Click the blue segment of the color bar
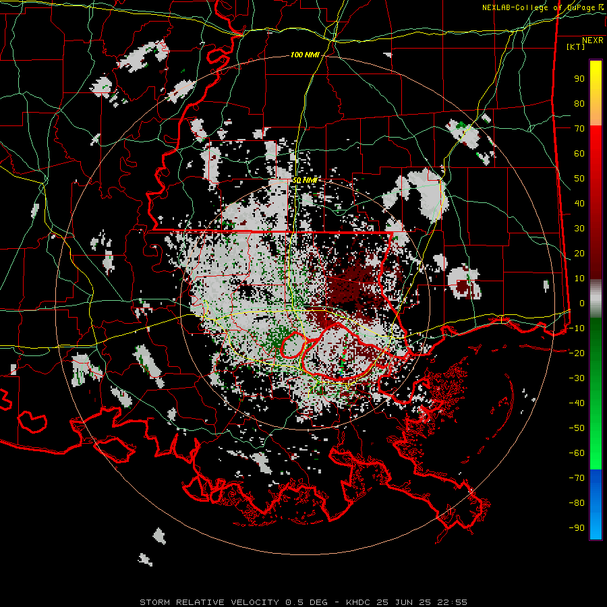This screenshot has width=607, height=607. pyautogui.click(x=596, y=504)
